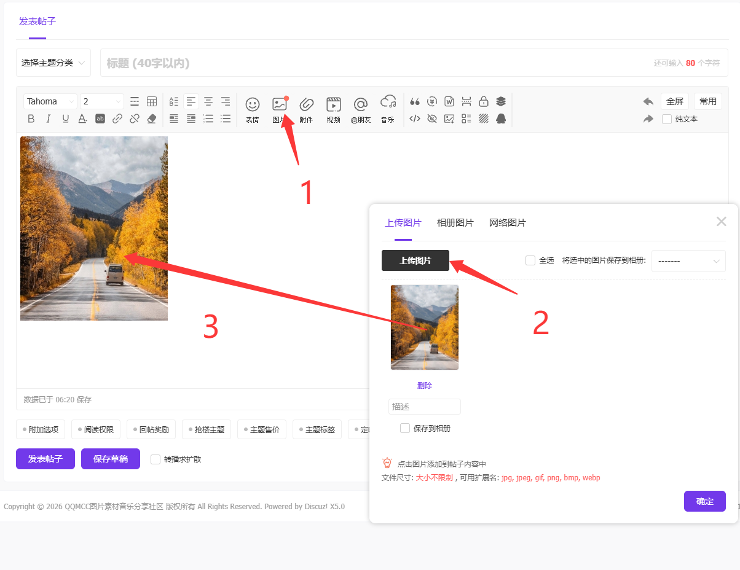Insert a hyperlink with the chain icon
This screenshot has height=570, width=740.
(x=117, y=119)
